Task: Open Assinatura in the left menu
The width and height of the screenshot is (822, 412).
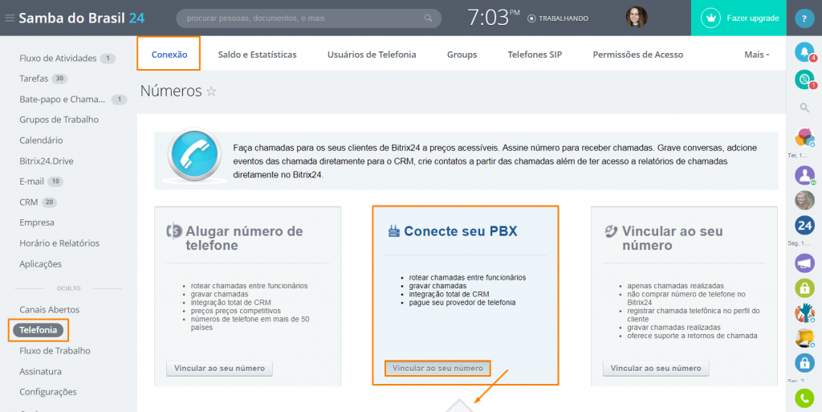Action: 40,372
